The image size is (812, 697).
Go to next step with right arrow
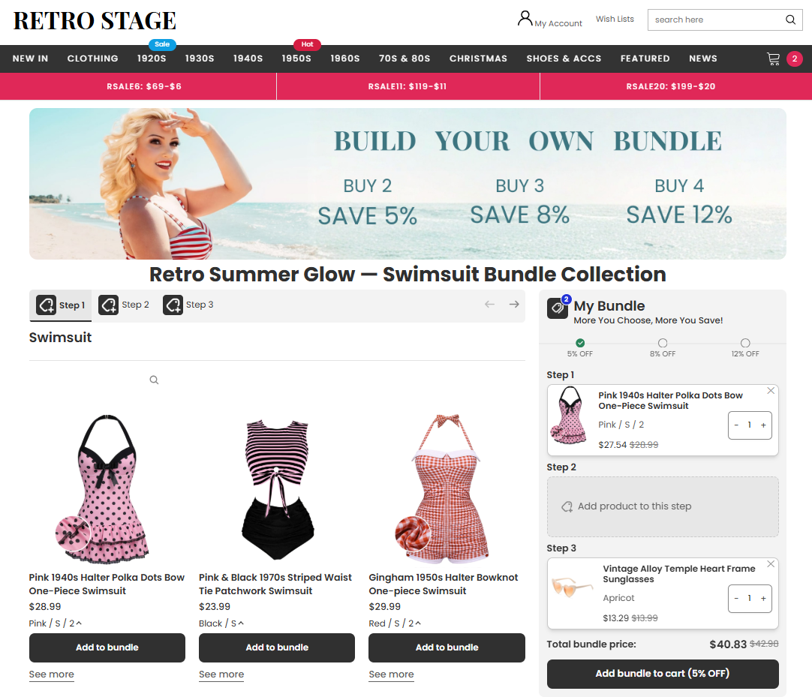click(x=514, y=305)
